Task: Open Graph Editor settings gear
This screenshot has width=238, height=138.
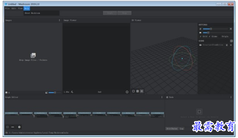Action: [19, 127]
